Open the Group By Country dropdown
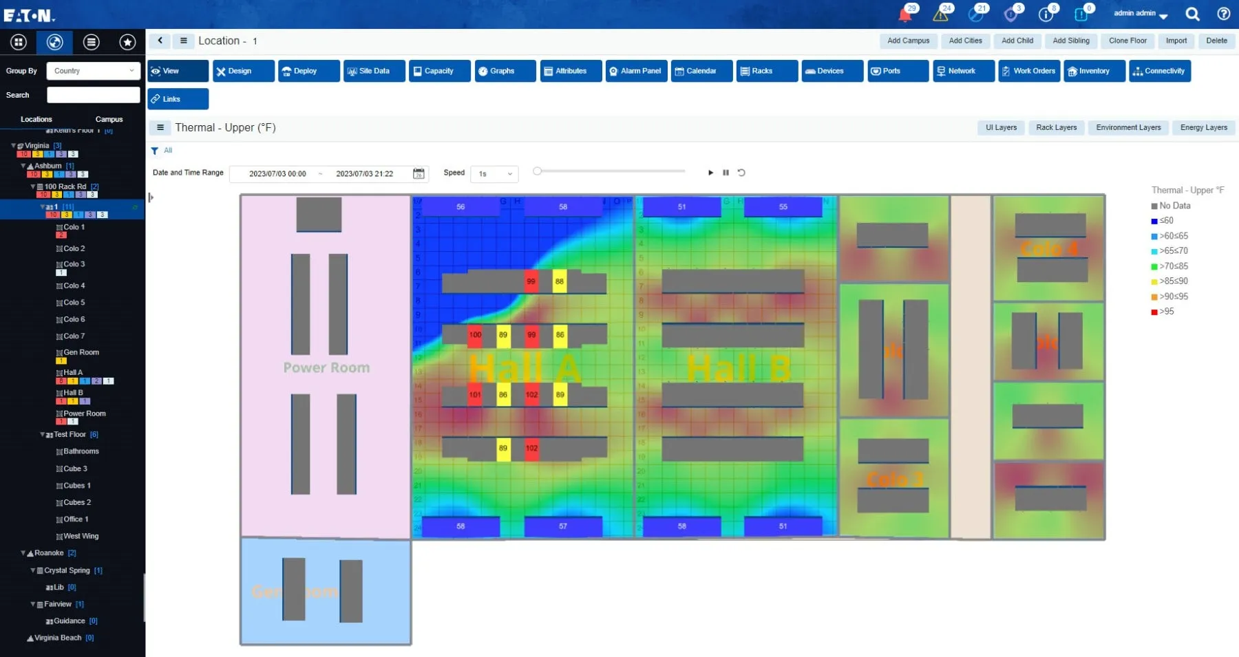Screen dimensions: 1239x657 click(93, 71)
